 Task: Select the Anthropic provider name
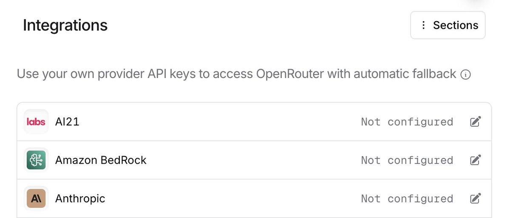pos(80,198)
